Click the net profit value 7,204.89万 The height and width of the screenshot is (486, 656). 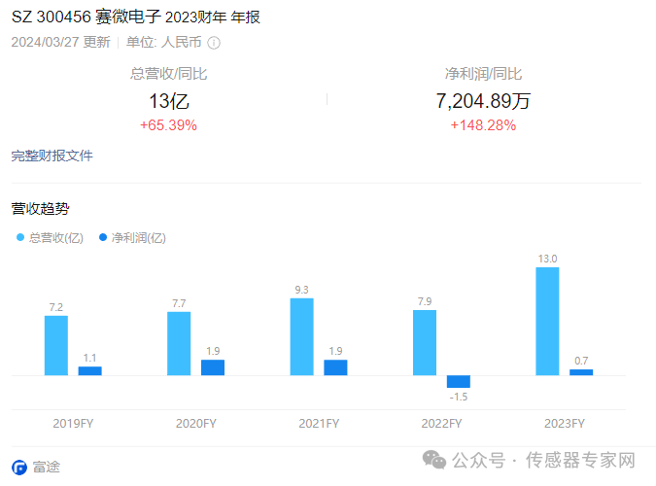coord(483,101)
